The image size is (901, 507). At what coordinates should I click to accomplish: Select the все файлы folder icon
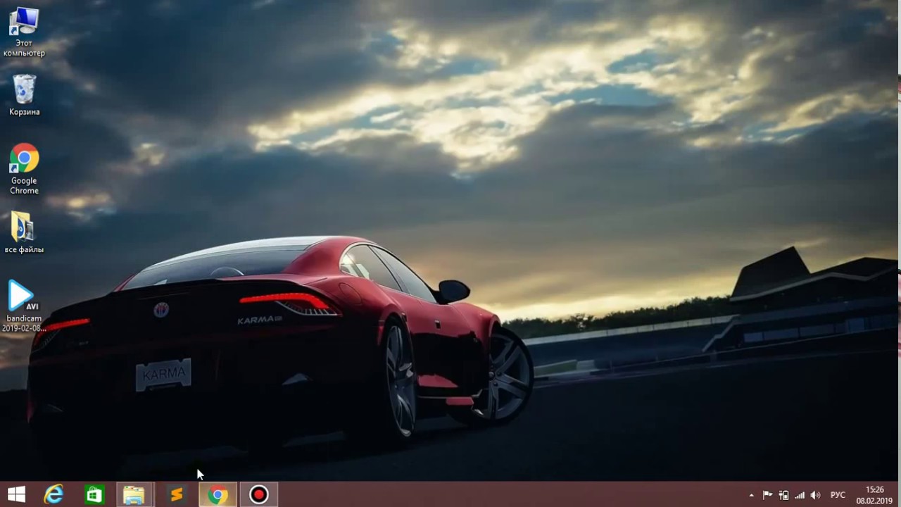tap(24, 232)
